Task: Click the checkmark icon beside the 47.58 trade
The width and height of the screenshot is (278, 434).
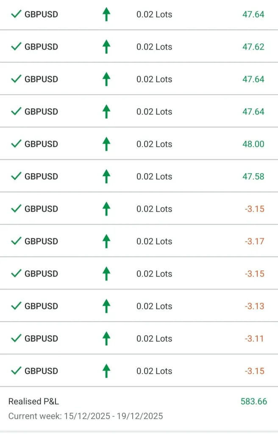Action: [x=16, y=176]
